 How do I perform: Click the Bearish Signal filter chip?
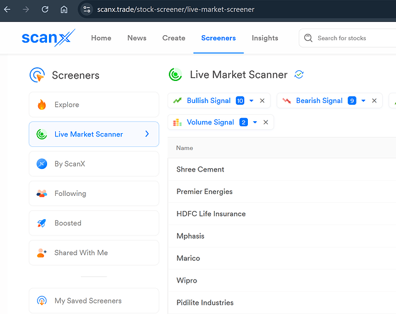click(x=329, y=100)
